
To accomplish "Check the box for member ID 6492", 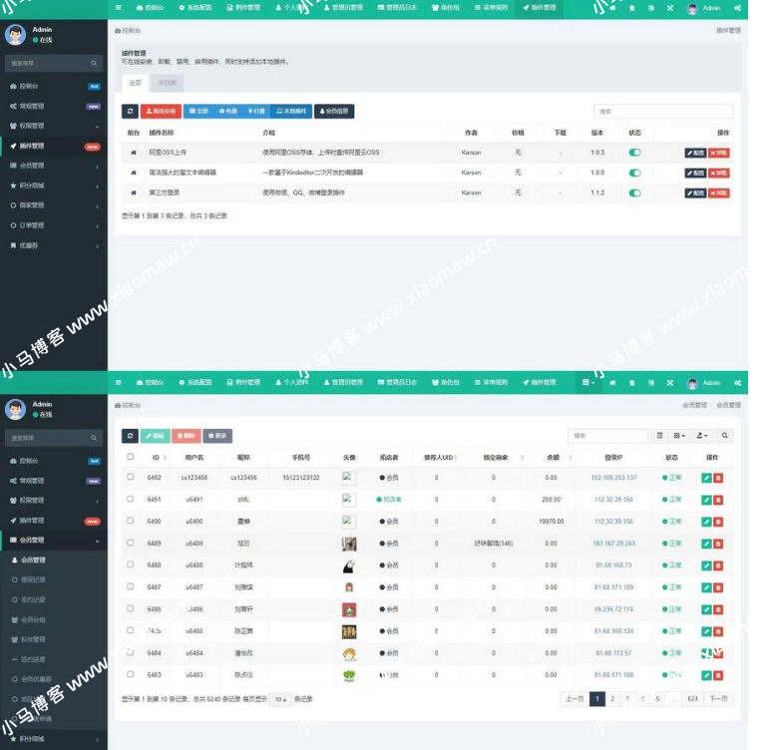I will (130, 478).
